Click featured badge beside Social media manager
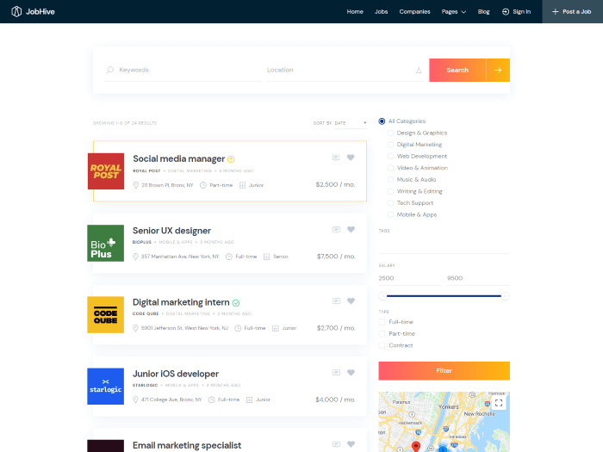 click(231, 159)
